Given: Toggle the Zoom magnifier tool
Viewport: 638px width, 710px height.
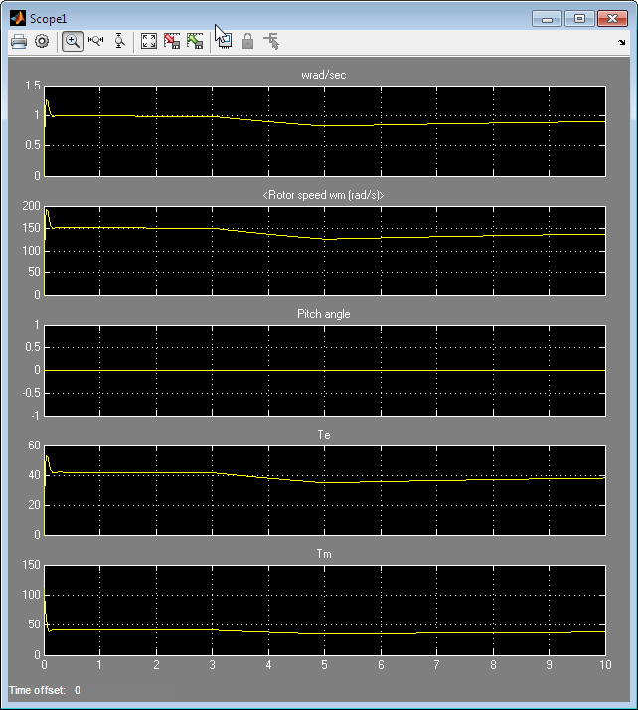Looking at the screenshot, I should (x=73, y=41).
